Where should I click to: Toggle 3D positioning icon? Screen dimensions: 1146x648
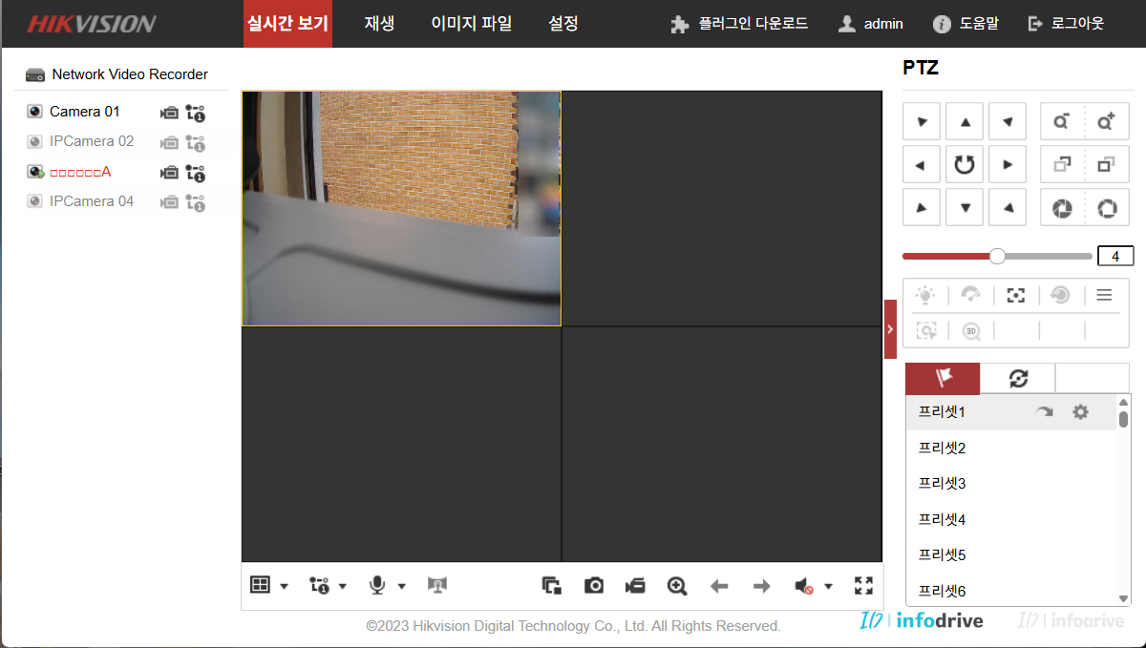970,330
